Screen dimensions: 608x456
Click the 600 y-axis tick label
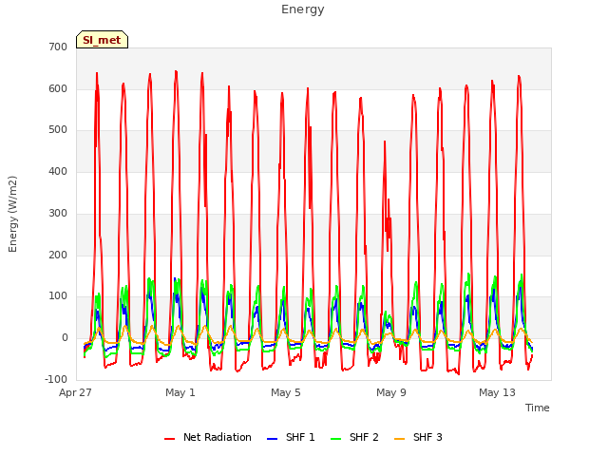(x=58, y=88)
